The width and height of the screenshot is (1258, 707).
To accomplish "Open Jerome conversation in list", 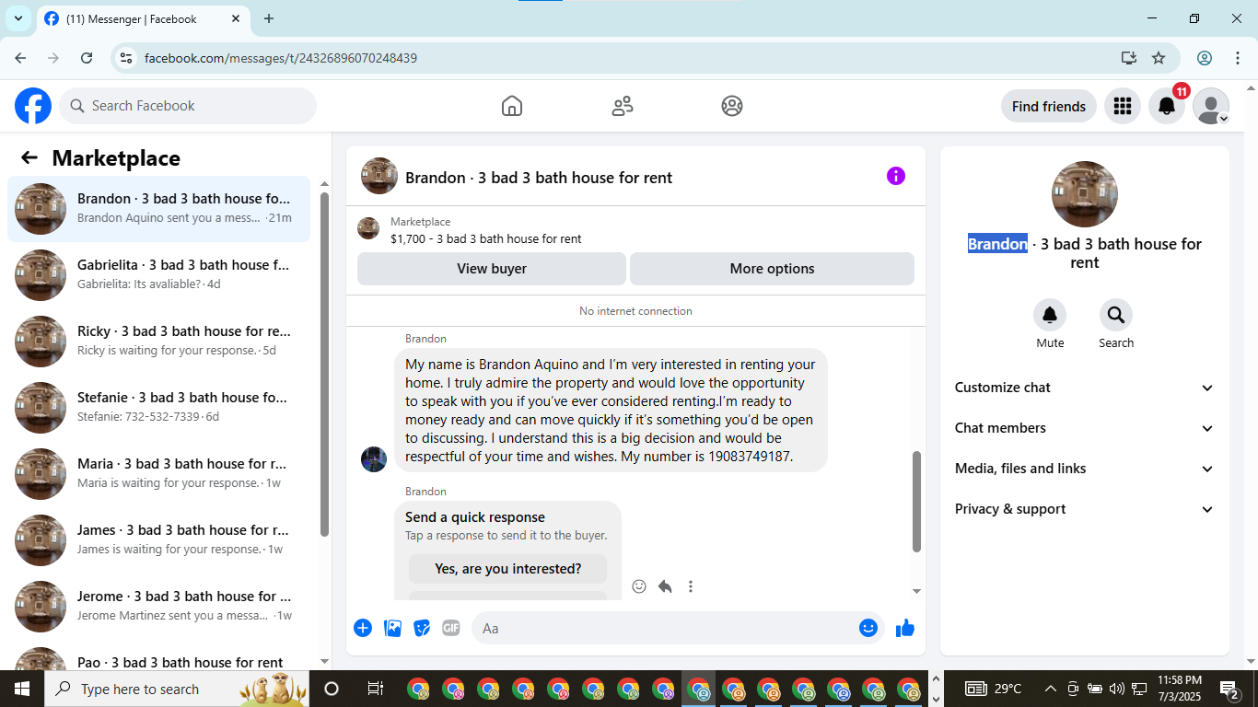I will (159, 607).
